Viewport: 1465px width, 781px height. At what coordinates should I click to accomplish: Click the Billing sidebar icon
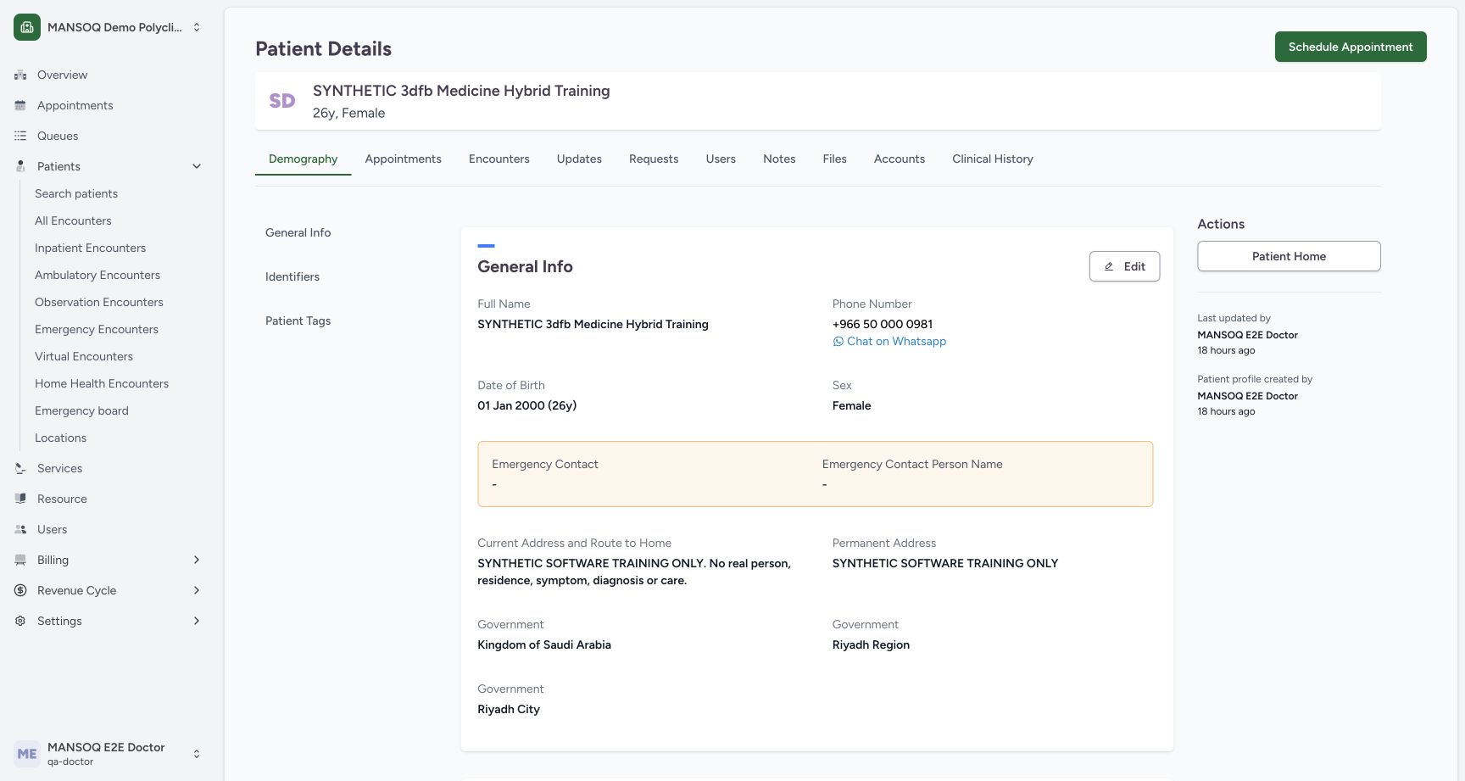[20, 560]
